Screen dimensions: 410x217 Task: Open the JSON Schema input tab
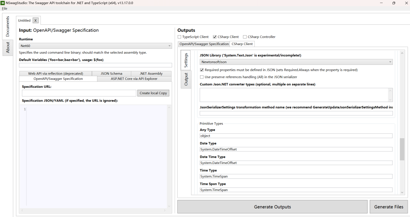pos(111,73)
